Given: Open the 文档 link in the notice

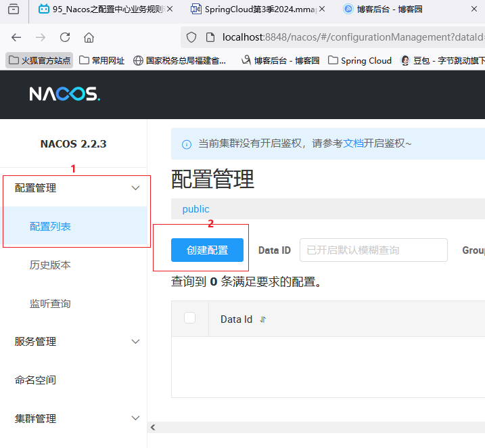Looking at the screenshot, I should tap(354, 143).
